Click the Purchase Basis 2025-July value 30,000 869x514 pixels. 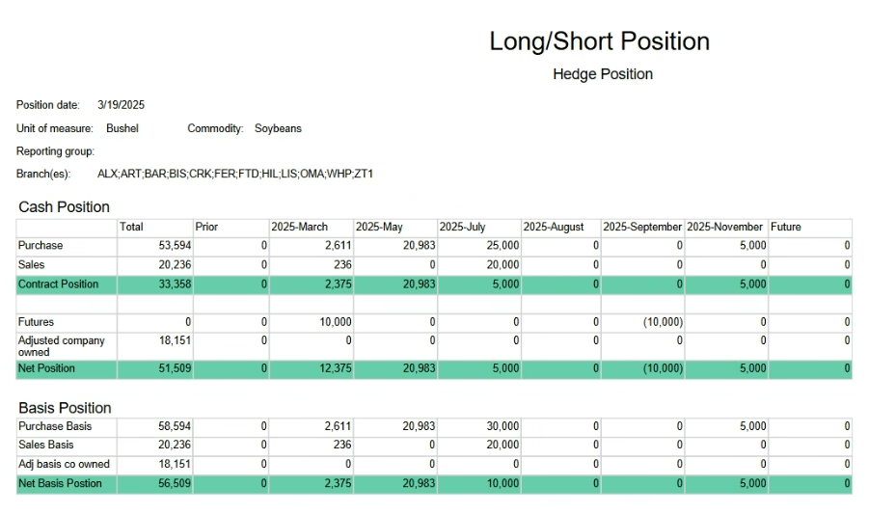click(x=502, y=426)
